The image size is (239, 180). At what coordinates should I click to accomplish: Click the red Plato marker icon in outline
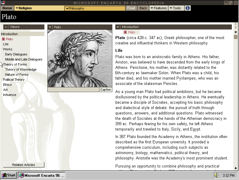(x=3, y=39)
